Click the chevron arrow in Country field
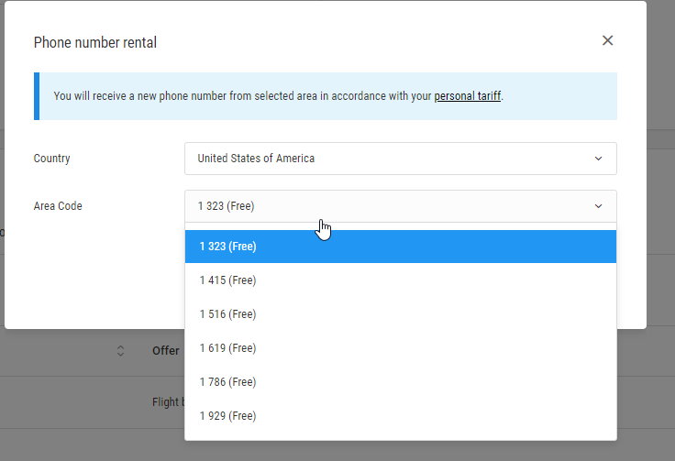 (x=598, y=159)
